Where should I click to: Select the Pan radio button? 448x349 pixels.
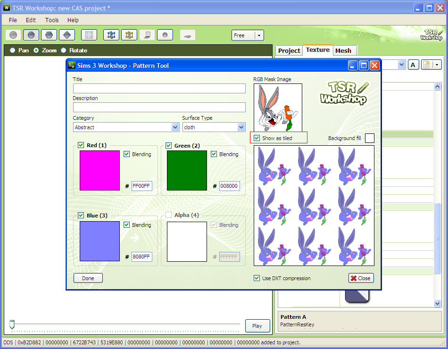[13, 50]
